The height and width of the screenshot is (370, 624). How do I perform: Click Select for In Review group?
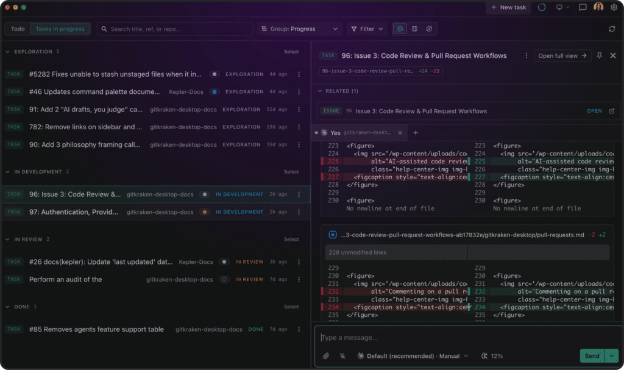tap(291, 239)
